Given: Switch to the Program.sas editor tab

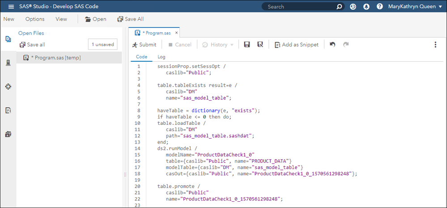Looking at the screenshot, I should 154,33.
